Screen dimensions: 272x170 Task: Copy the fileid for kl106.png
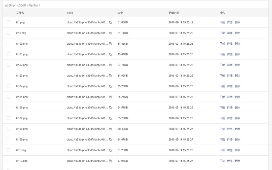click(110, 108)
